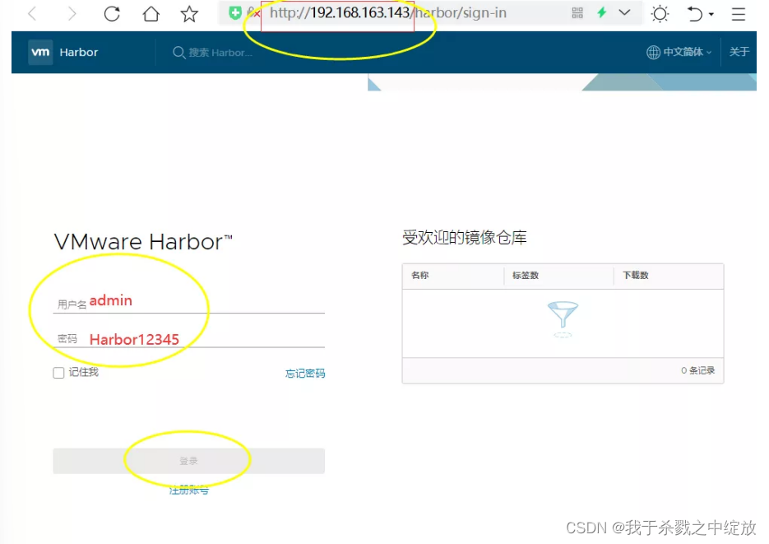Enable the 记住我 remember-me checkbox
Viewport: 769px width, 544px height.
pyautogui.click(x=58, y=373)
